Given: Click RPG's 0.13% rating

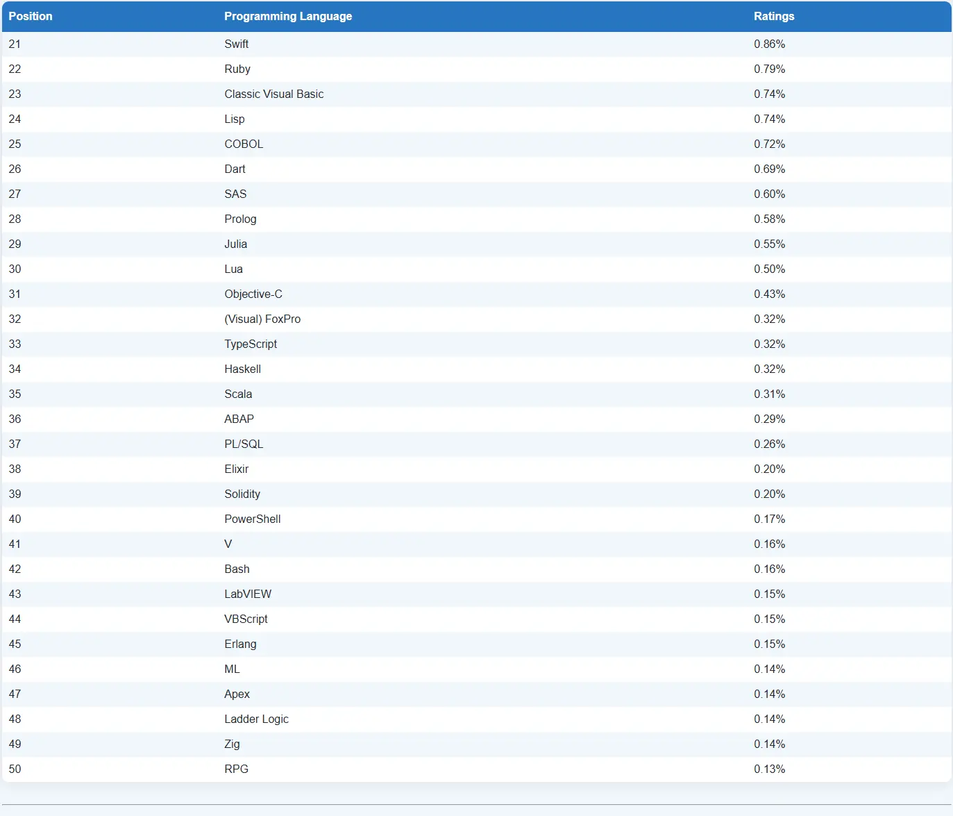Looking at the screenshot, I should (770, 769).
